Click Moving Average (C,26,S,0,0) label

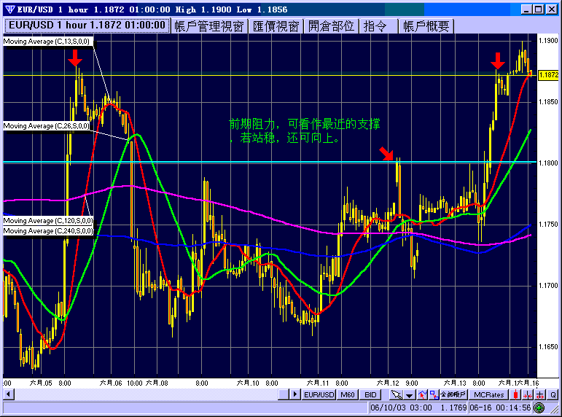tap(47, 126)
